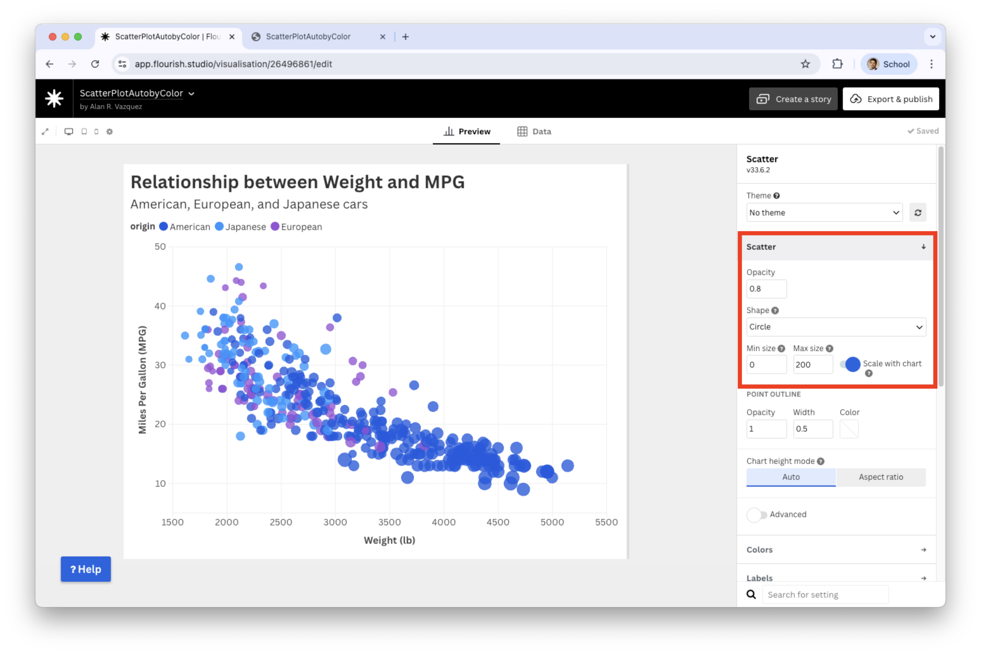The height and width of the screenshot is (654, 981).
Task: Click the Theme help question mark
Action: coord(776,196)
